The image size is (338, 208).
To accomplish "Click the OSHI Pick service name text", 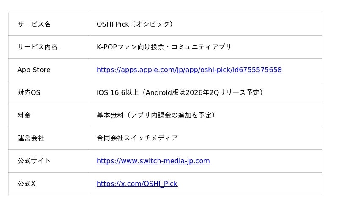I will pos(113,24).
